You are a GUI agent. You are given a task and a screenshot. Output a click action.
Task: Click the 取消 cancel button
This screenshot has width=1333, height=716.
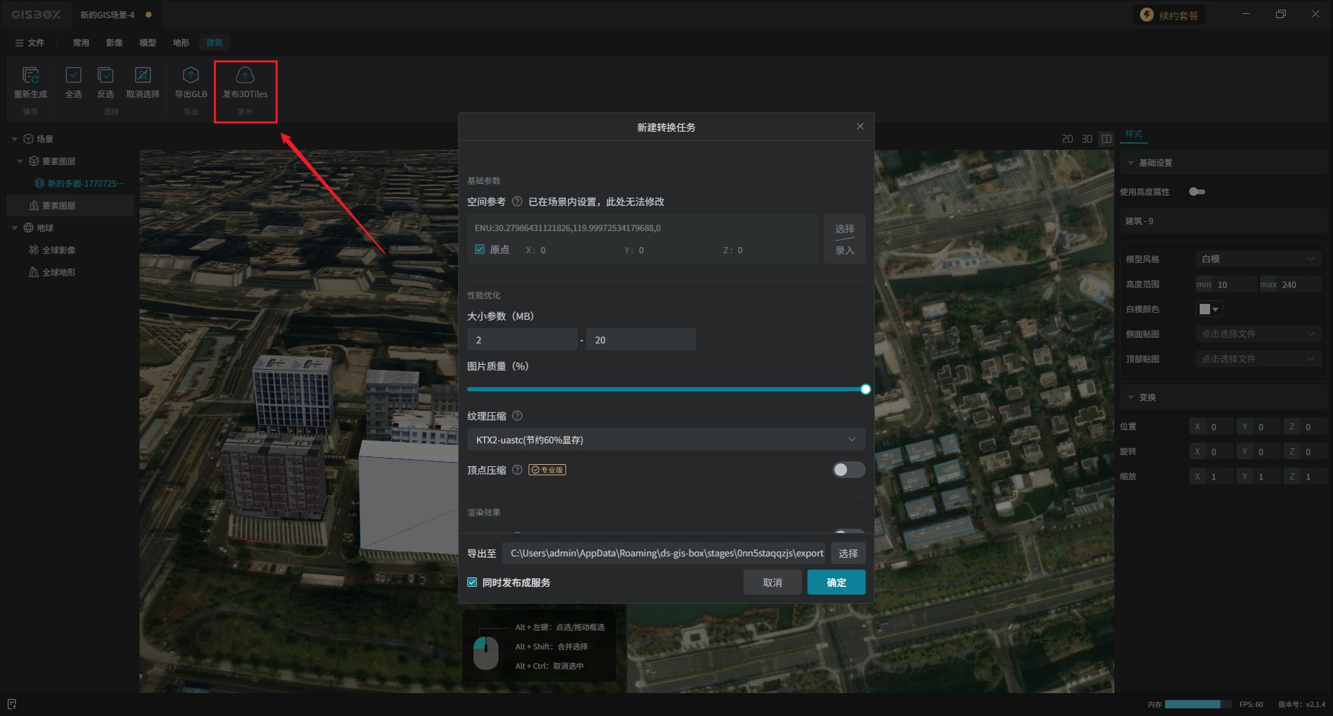tap(772, 583)
